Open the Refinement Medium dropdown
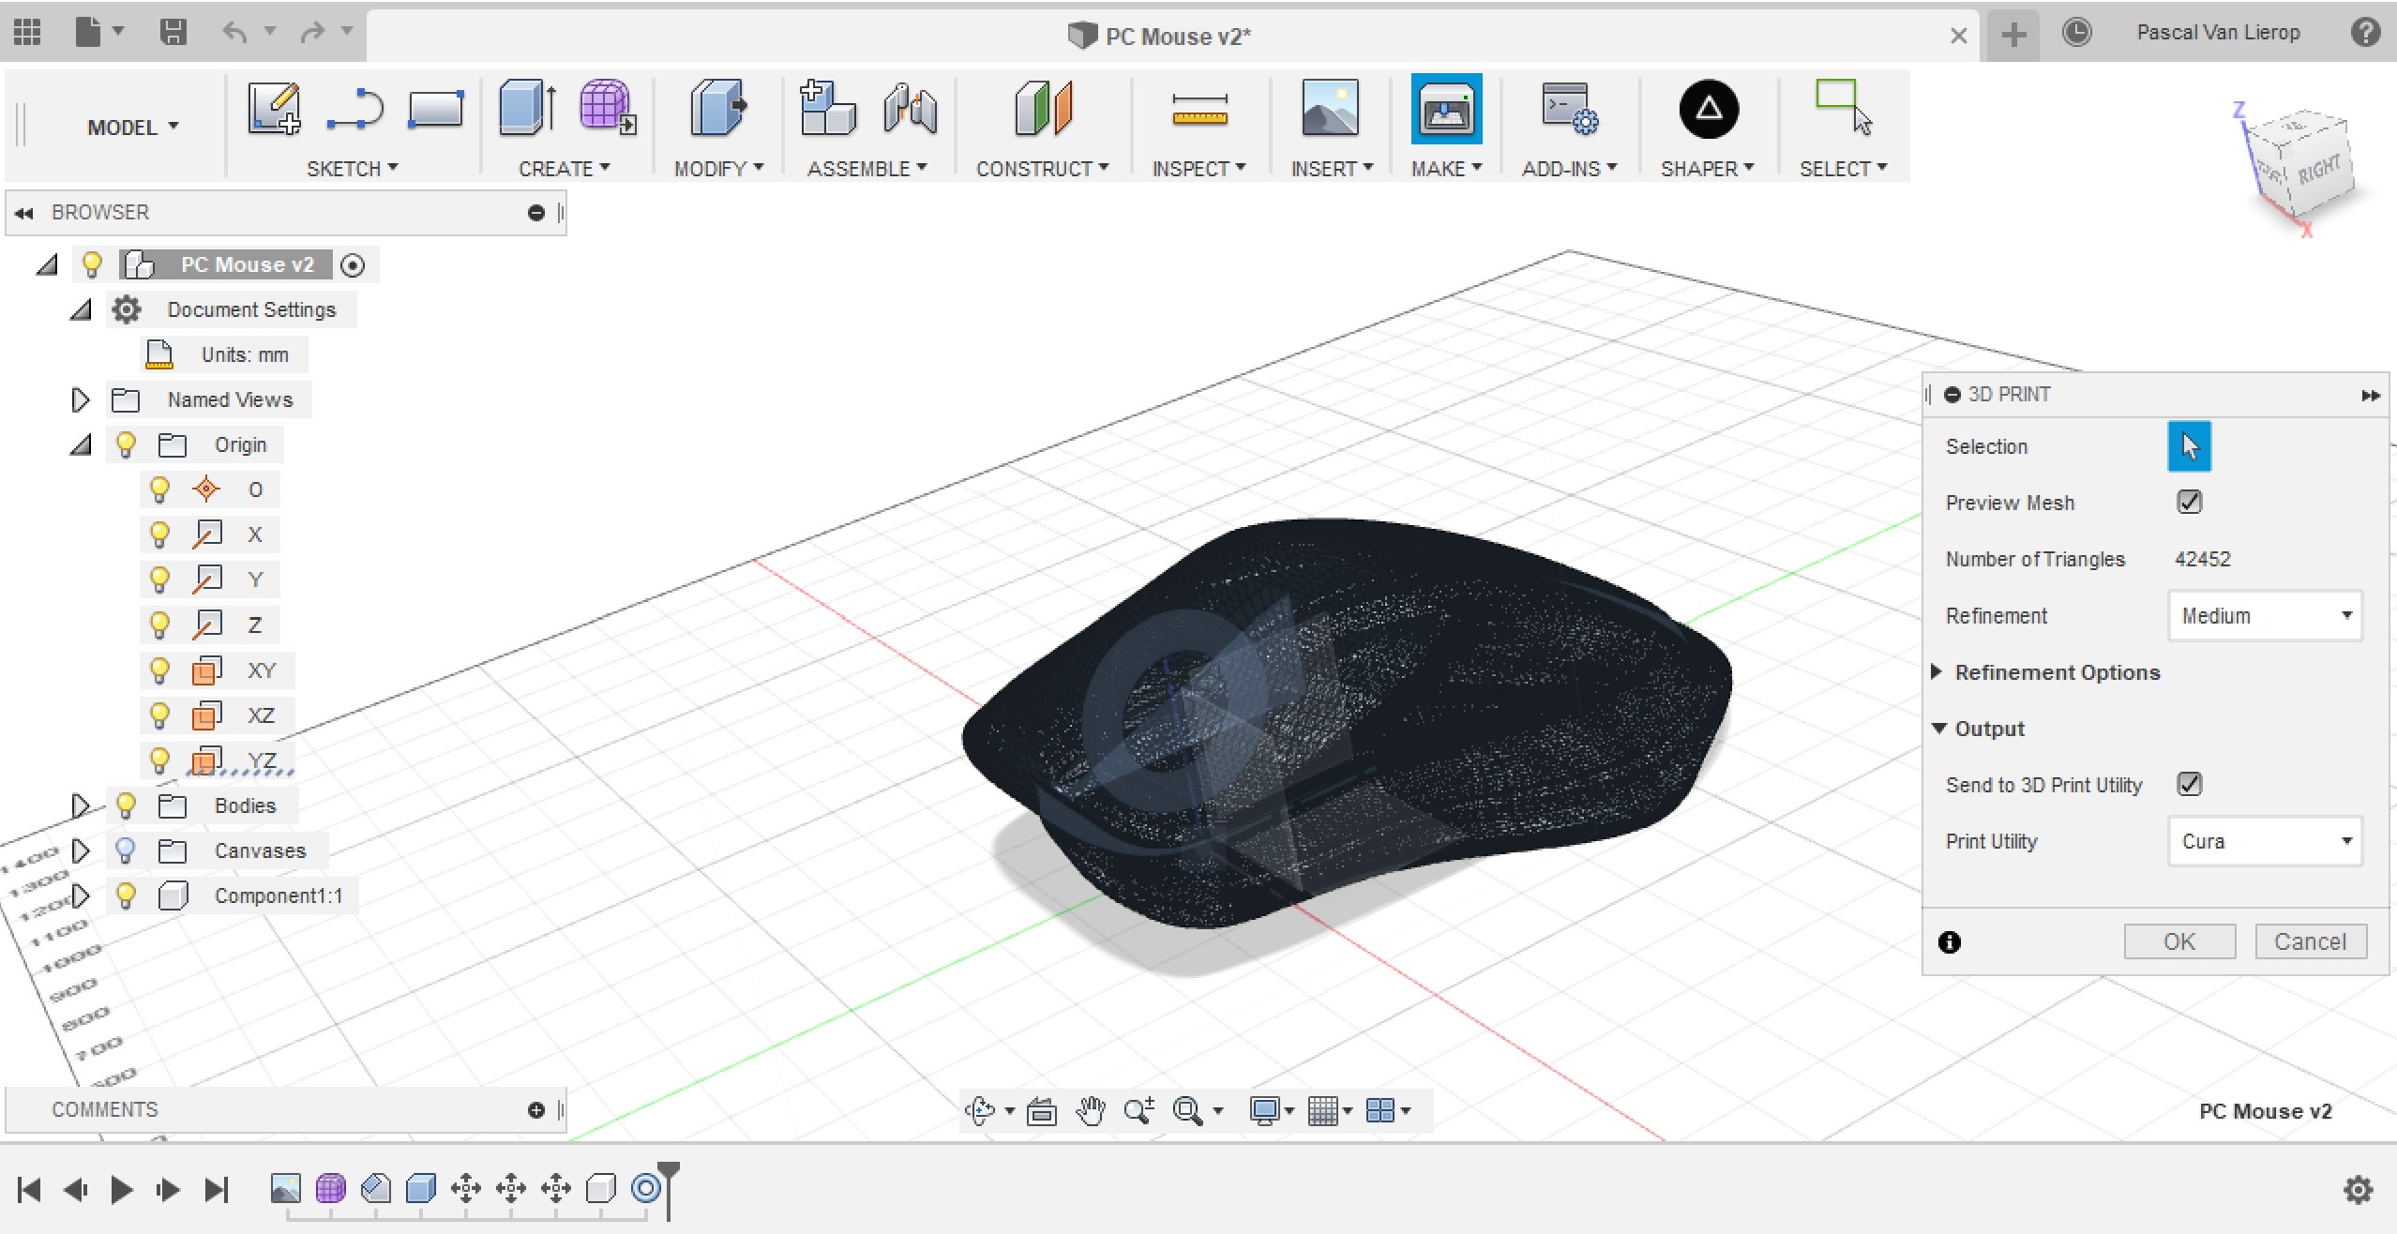This screenshot has width=2397, height=1234. click(2265, 616)
